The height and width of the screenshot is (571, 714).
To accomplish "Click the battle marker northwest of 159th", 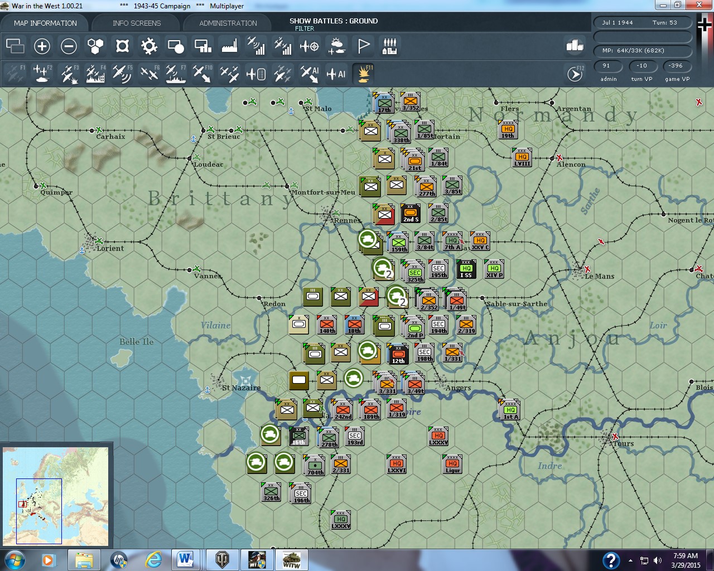I will point(368,239).
